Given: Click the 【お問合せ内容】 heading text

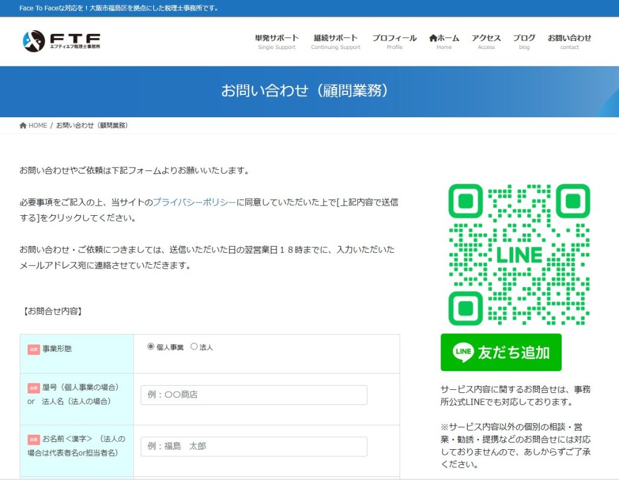Looking at the screenshot, I should tap(52, 311).
